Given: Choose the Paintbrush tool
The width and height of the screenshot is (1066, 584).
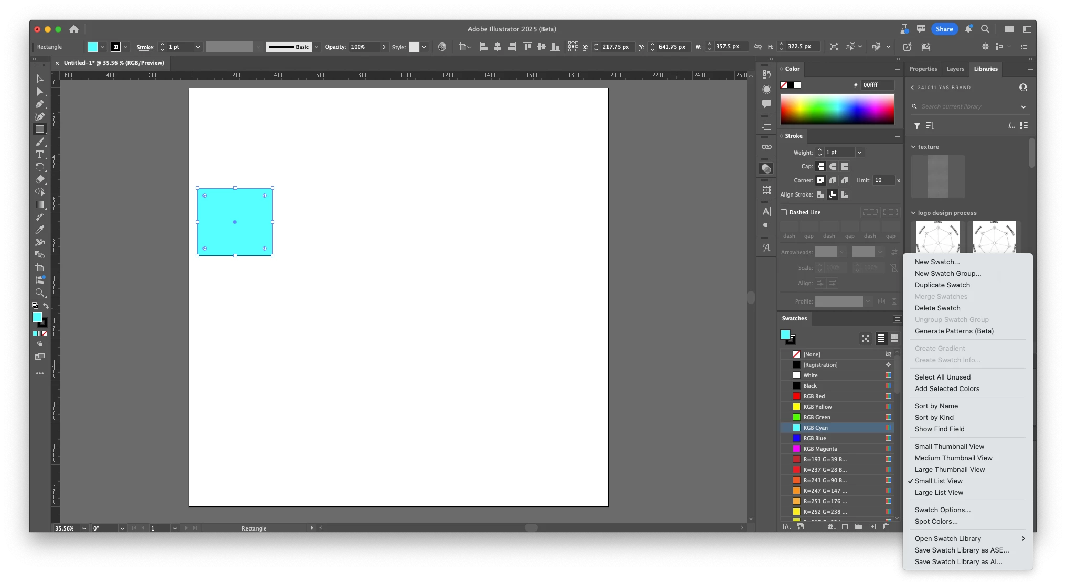Looking at the screenshot, I should click(x=39, y=142).
